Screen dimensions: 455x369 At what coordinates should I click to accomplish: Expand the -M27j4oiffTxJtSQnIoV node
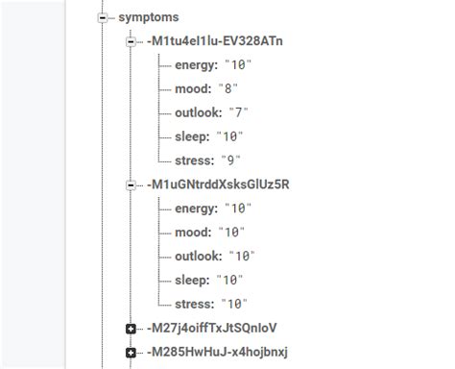131,329
